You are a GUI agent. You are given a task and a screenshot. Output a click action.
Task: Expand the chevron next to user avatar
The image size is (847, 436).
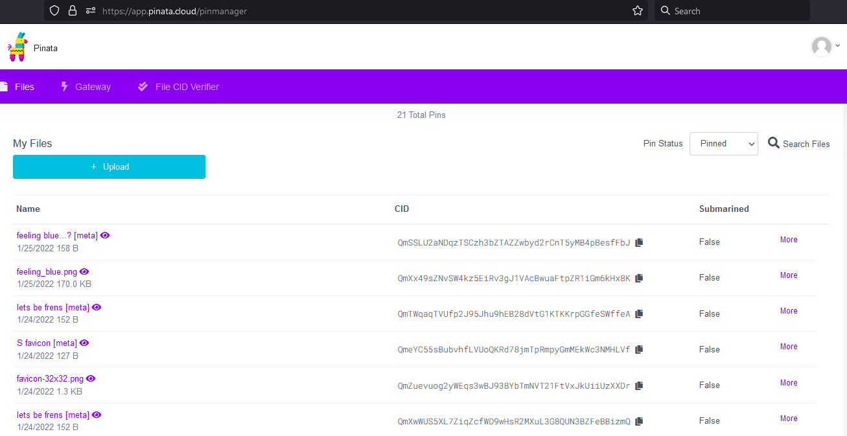click(837, 45)
